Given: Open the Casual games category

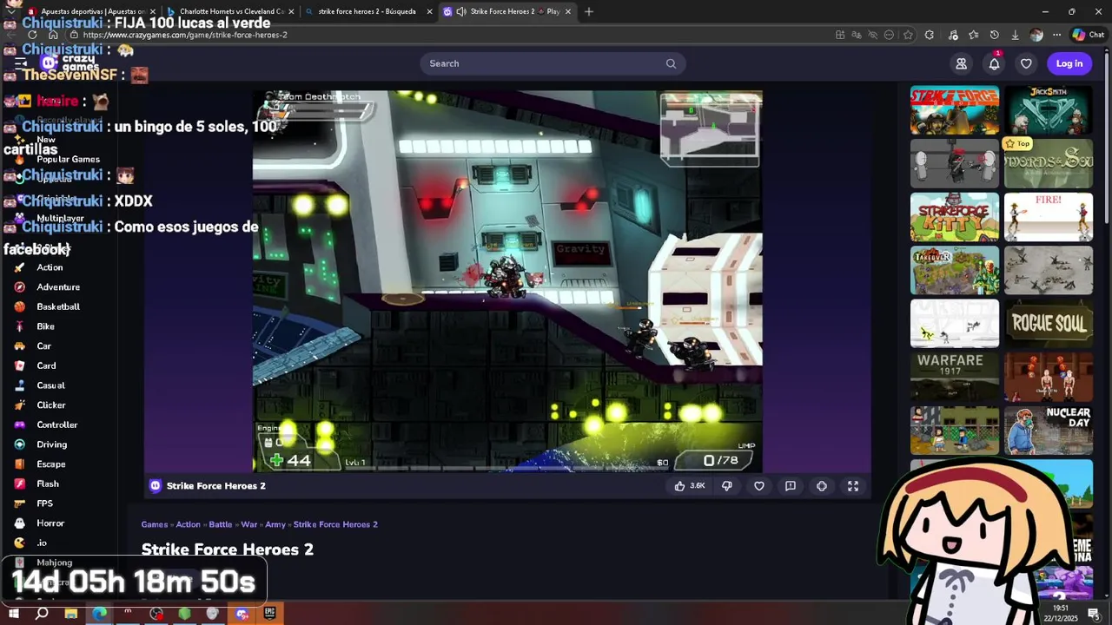Looking at the screenshot, I should click(x=50, y=385).
